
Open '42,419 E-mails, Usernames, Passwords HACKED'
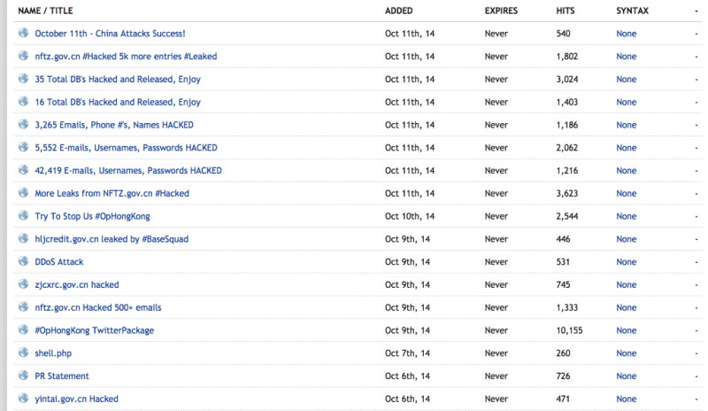click(x=128, y=170)
